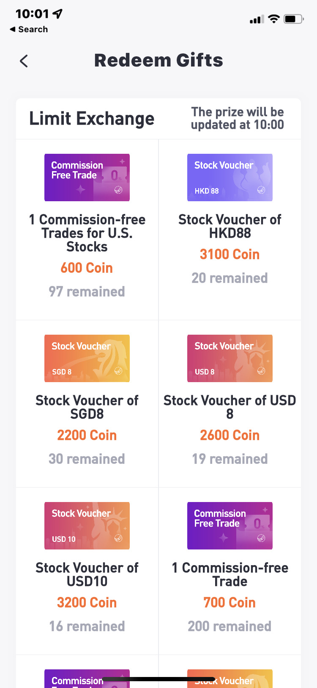
Task: Select the HKD 88 Stock Voucher image
Action: click(230, 178)
